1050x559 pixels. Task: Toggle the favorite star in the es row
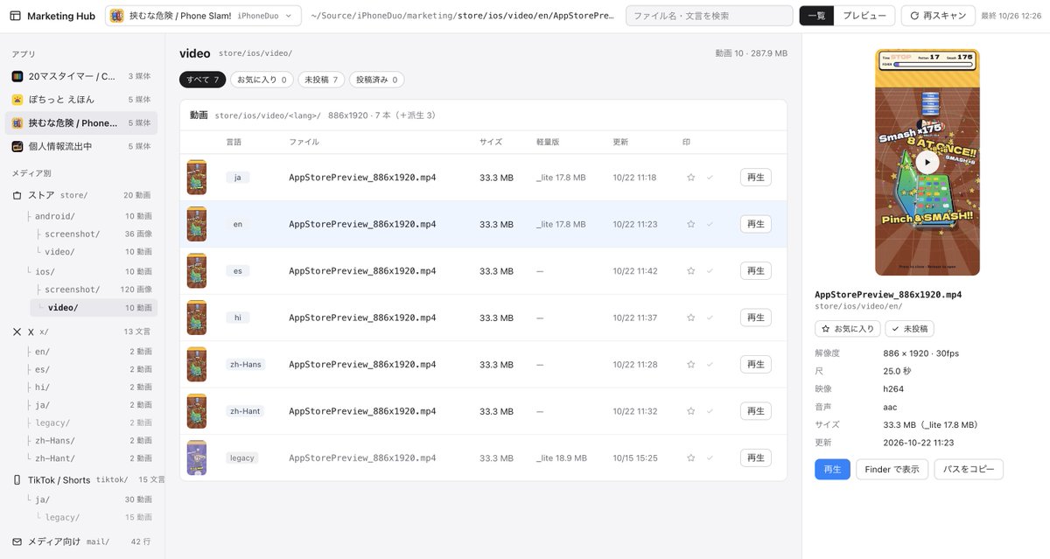pos(691,271)
